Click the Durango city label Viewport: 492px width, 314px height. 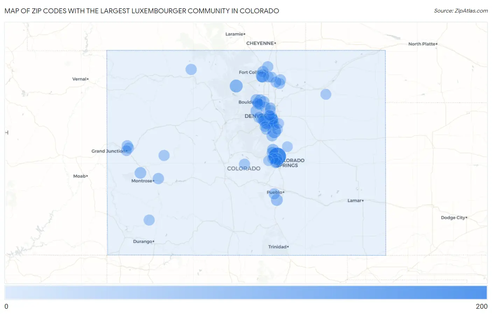pyautogui.click(x=143, y=241)
